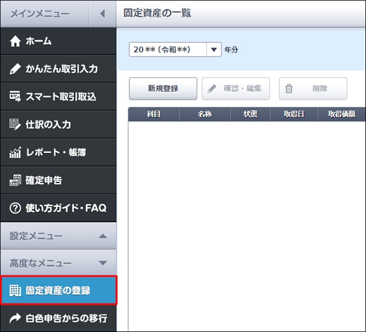
Task: Click the 新規登録 button
Action: (x=163, y=88)
